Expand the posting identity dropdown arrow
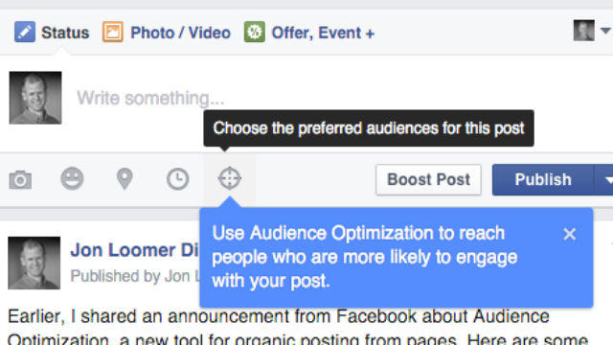 click(605, 32)
